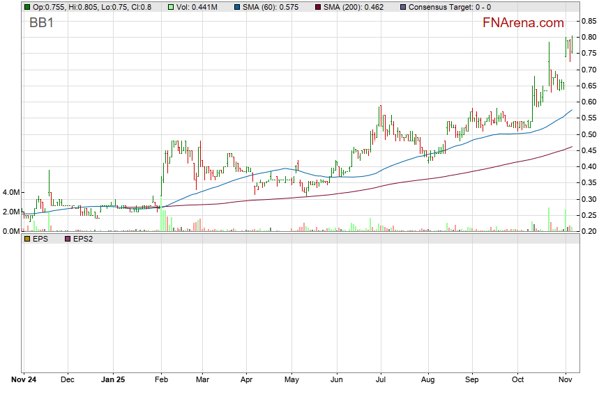
Task: Click the 4.0M volume axis label
Action: [10, 192]
